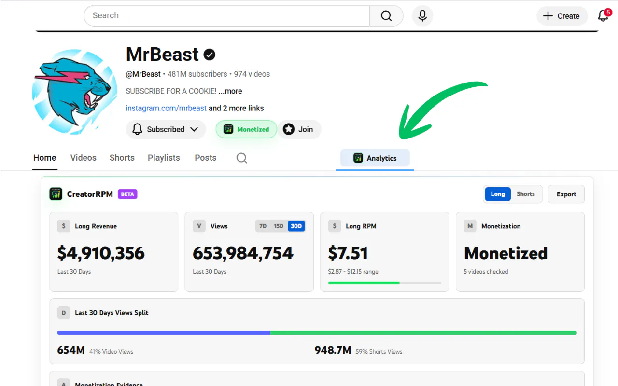Click the Monetization card M icon
Screen dimensions: 618x386
(470, 226)
